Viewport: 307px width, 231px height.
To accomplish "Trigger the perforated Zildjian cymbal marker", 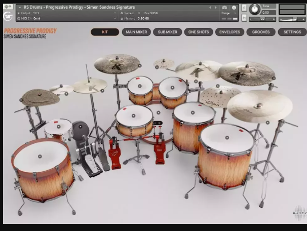I will pos(217,86).
